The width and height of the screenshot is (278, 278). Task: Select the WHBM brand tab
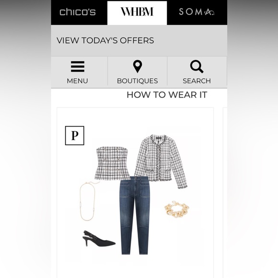(137, 13)
